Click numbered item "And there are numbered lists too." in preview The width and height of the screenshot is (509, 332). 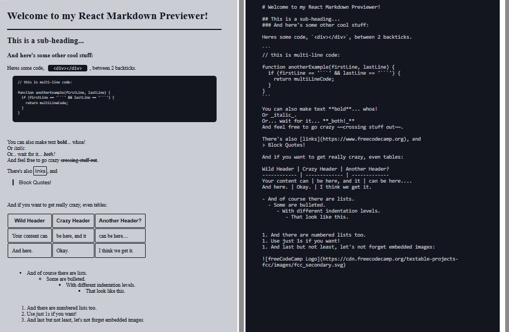tap(62, 307)
